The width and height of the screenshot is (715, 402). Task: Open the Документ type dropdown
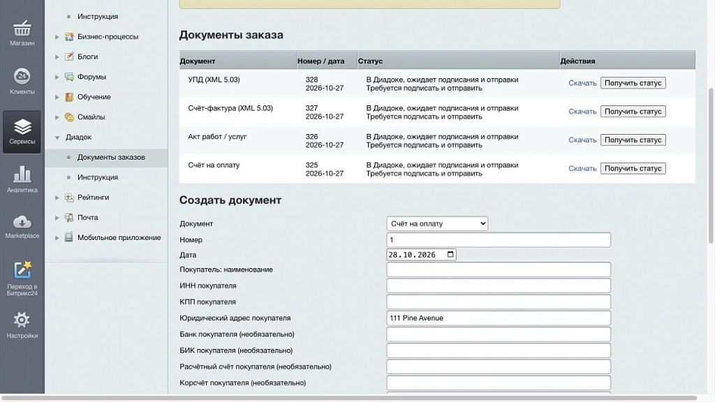pyautogui.click(x=437, y=223)
